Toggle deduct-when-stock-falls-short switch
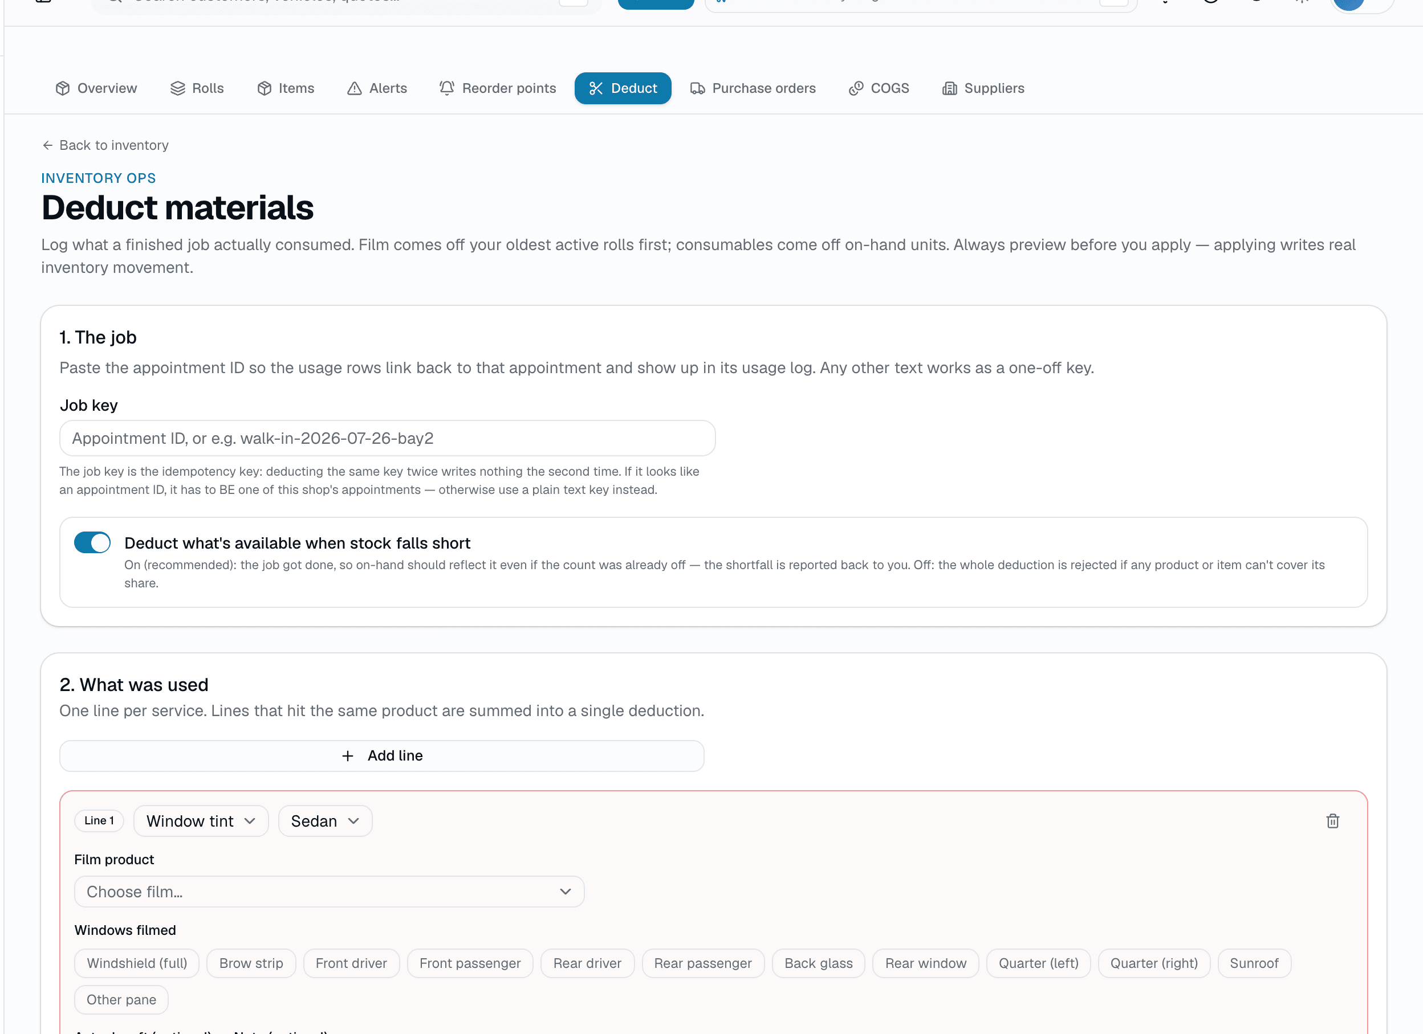The width and height of the screenshot is (1423, 1034). [x=92, y=542]
